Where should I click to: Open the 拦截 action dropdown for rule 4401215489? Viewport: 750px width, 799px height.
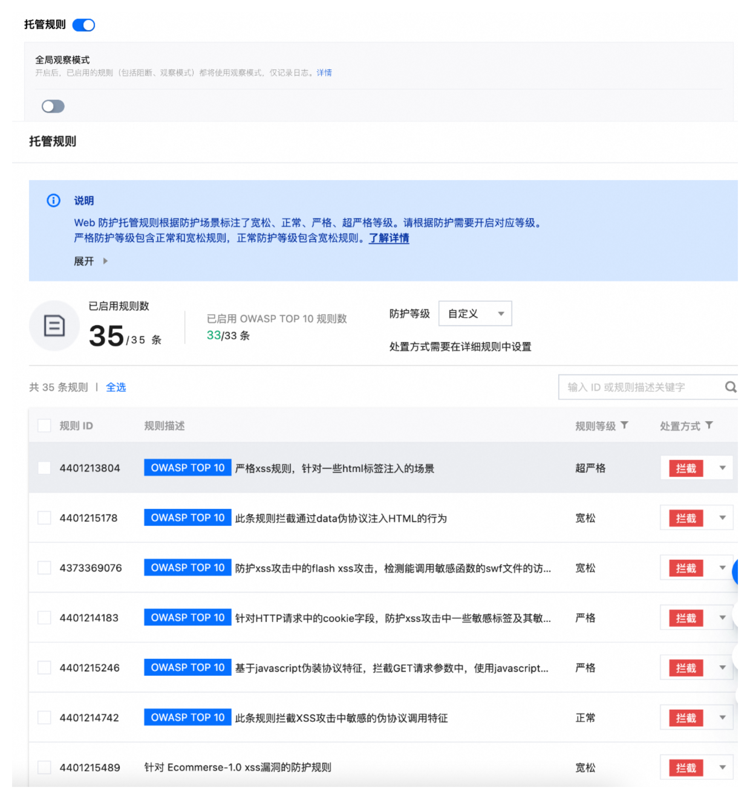coord(696,767)
